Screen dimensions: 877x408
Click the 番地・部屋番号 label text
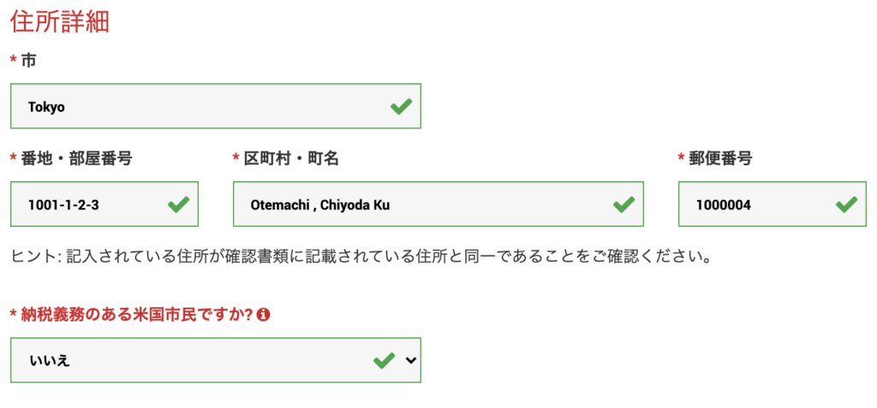click(x=76, y=158)
